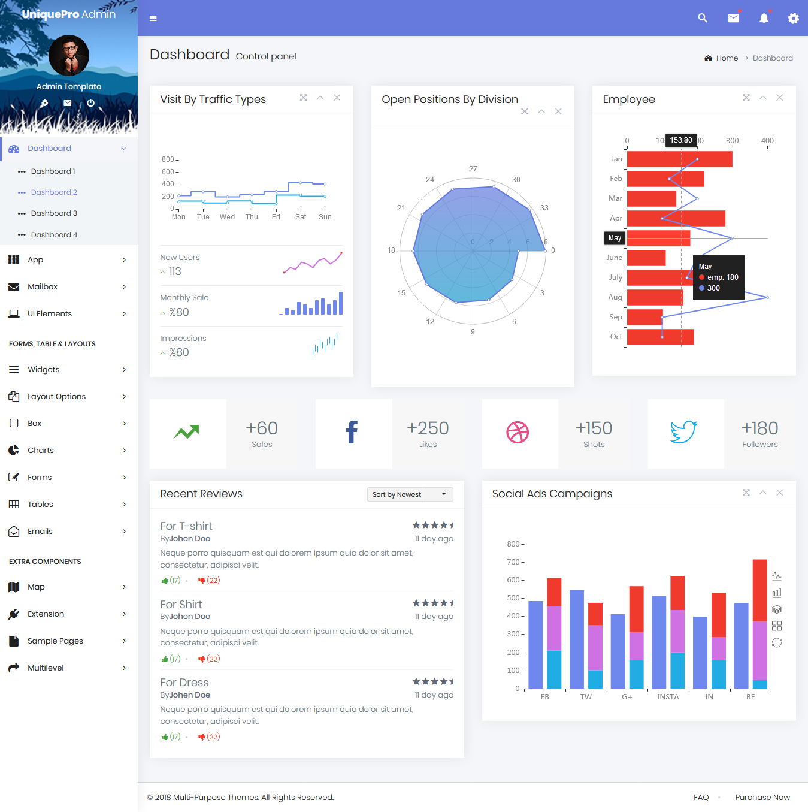Open Dashboard 2 submenu item

click(x=69, y=192)
